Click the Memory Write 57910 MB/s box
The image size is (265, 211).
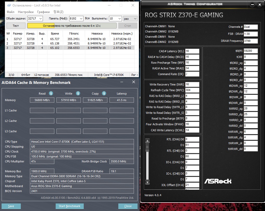click(x=69, y=100)
